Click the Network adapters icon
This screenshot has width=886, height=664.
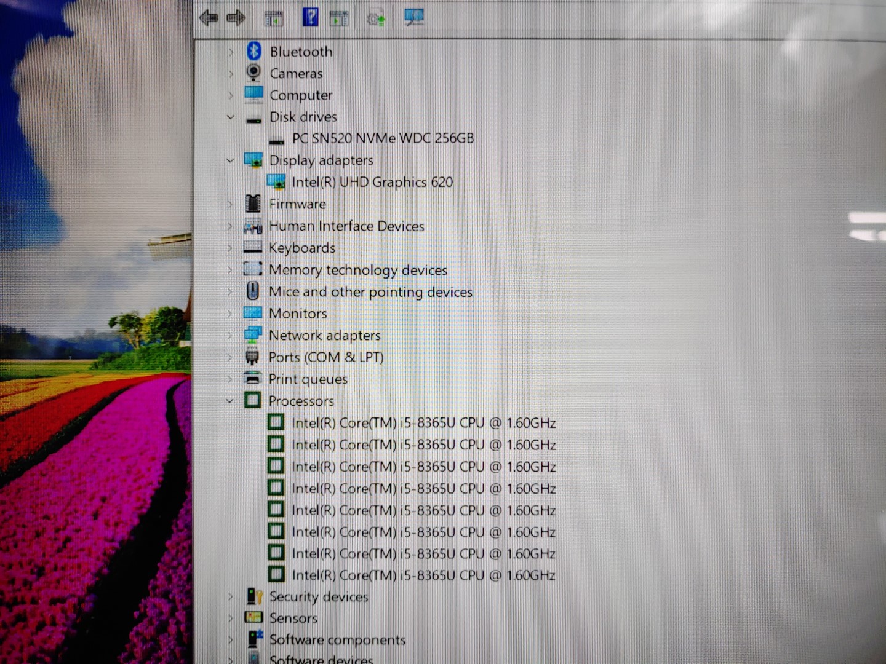253,334
